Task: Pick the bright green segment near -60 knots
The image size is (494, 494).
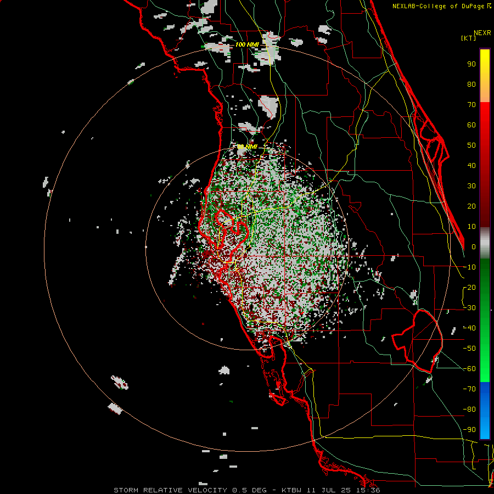Action: click(x=485, y=366)
